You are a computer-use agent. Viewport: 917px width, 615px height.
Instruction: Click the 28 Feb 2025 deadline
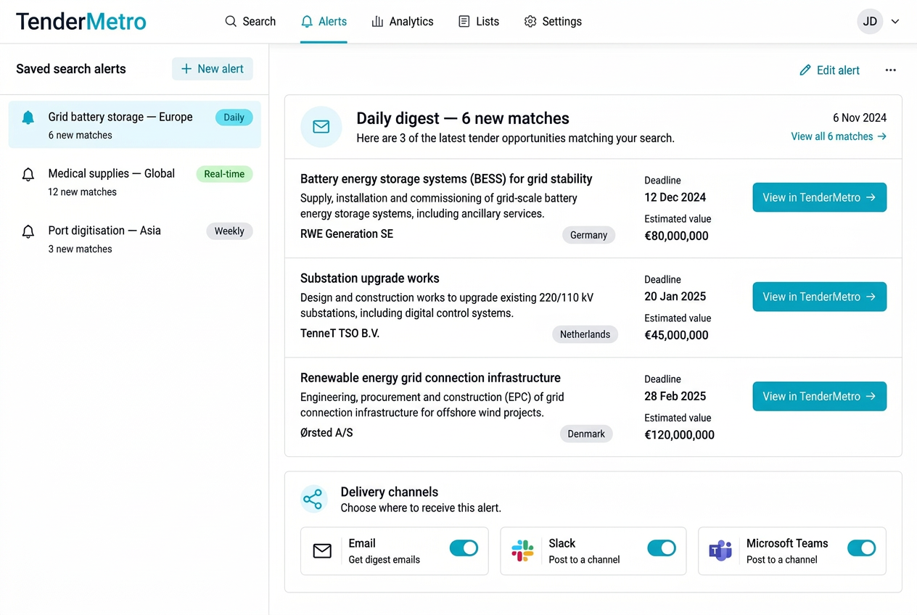click(x=675, y=396)
